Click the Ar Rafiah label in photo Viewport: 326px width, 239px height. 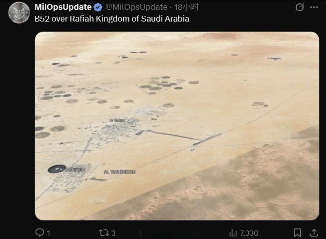pos(117,120)
